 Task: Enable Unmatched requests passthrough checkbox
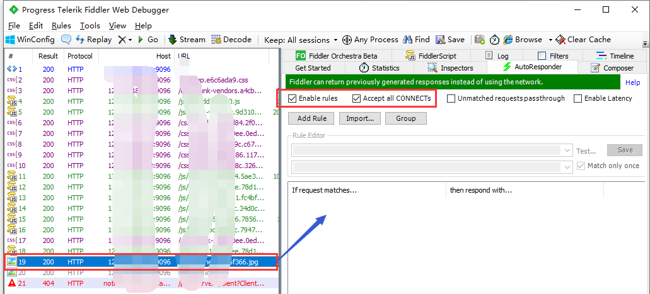coord(451,99)
